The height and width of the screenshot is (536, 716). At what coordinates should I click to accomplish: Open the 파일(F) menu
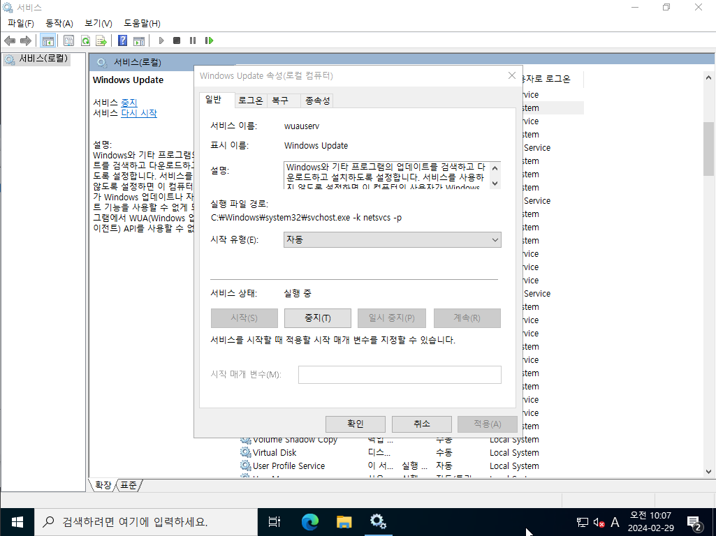click(x=20, y=23)
